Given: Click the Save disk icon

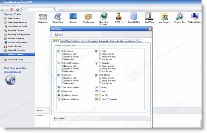Looking at the screenshot, I should (57, 35).
